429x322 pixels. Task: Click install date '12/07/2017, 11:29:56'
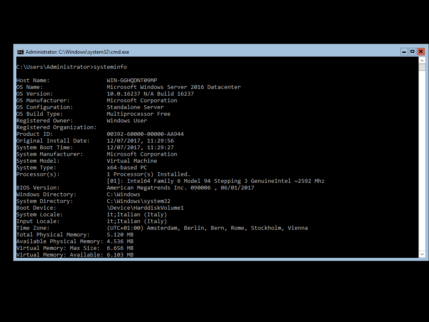pyautogui.click(x=140, y=141)
